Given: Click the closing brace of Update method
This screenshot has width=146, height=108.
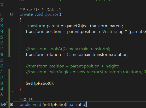Looking at the screenshot, I should (x=20, y=89).
